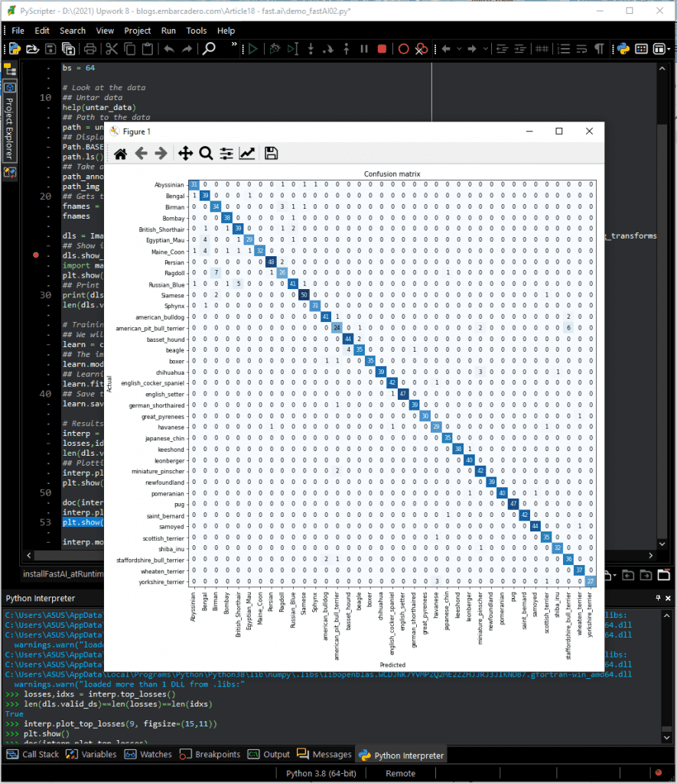Click the Python versions snake icon

pos(623,49)
